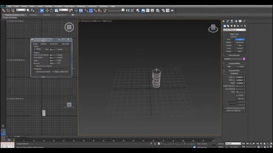Switch to the Hierarchy command panel tab

click(x=232, y=21)
